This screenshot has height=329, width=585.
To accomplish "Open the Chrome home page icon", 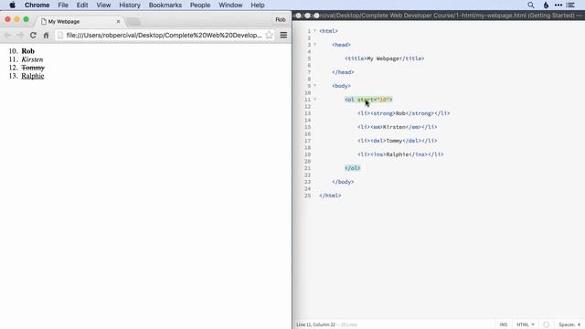I will pos(46,35).
